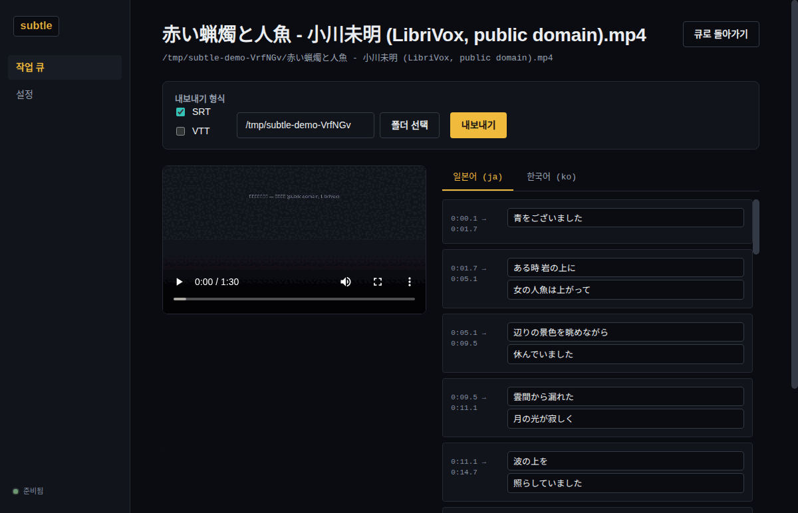This screenshot has width=798, height=513.
Task: Click the video progress bar
Action: (294, 299)
